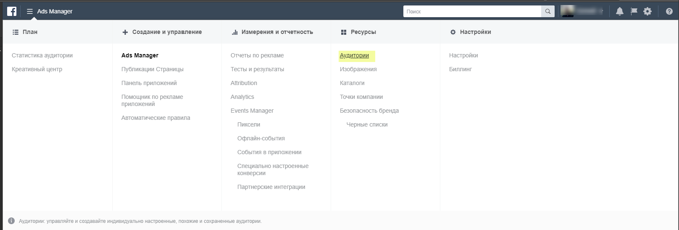Open the notifications bell

[x=620, y=11]
